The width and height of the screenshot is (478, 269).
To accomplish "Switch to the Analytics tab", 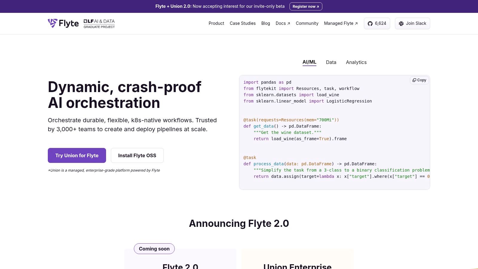I will pyautogui.click(x=356, y=62).
